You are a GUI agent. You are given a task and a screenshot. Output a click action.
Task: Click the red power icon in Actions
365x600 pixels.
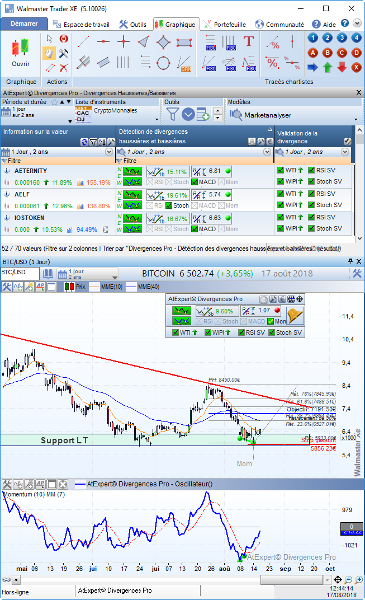[x=64, y=39]
